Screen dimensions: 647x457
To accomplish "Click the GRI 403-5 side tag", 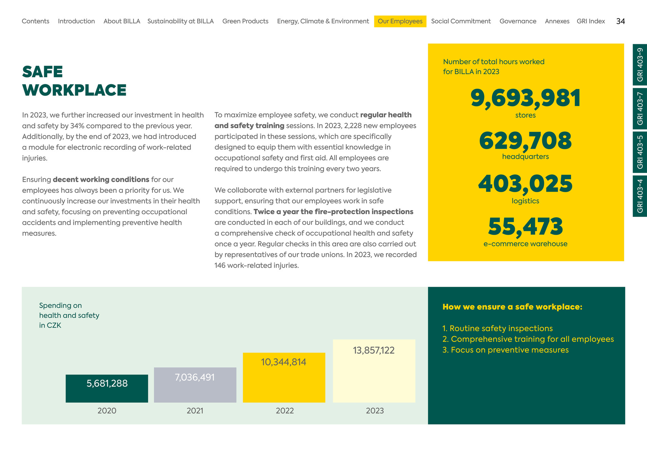I will pyautogui.click(x=640, y=152).
